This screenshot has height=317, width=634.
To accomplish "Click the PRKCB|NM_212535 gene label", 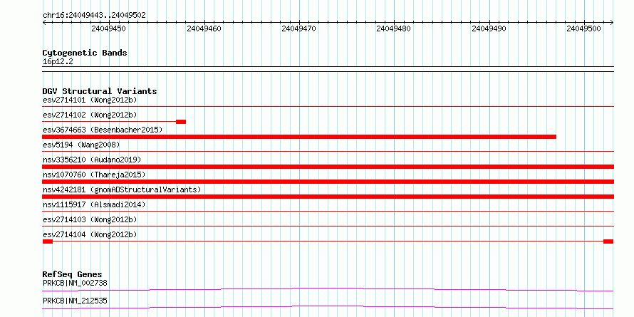I will [75, 301].
